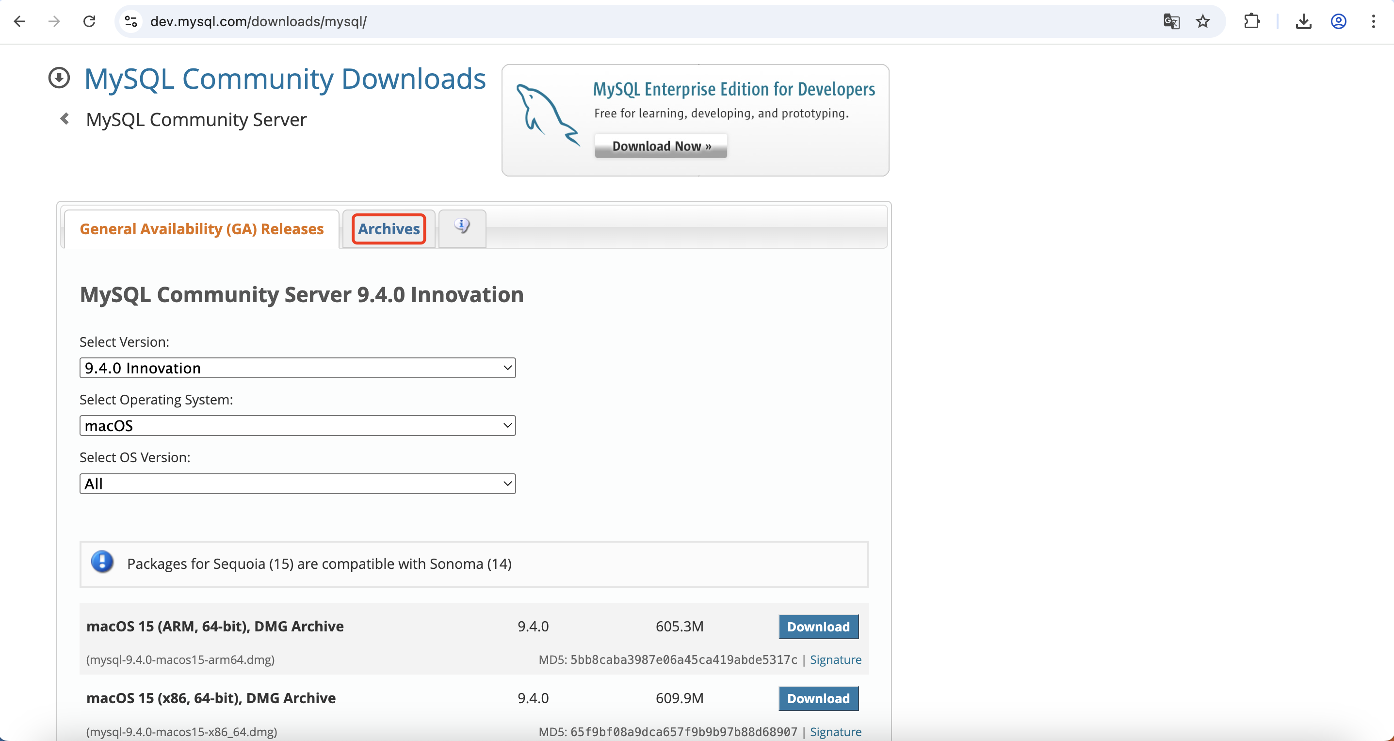The image size is (1394, 741).
Task: Open site information icon in address bar
Action: point(130,21)
